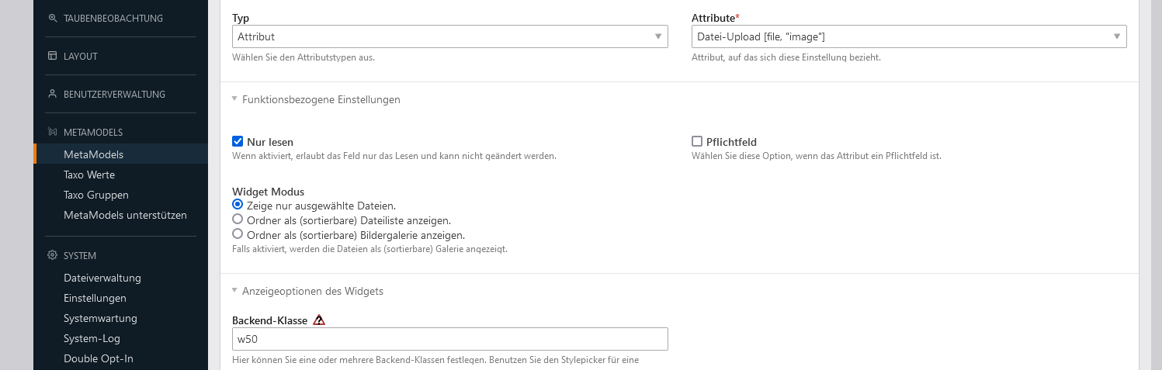Select Zeige nur ausgewählte Dateien option
Viewport: 1162px width, 370px height.
(x=238, y=206)
